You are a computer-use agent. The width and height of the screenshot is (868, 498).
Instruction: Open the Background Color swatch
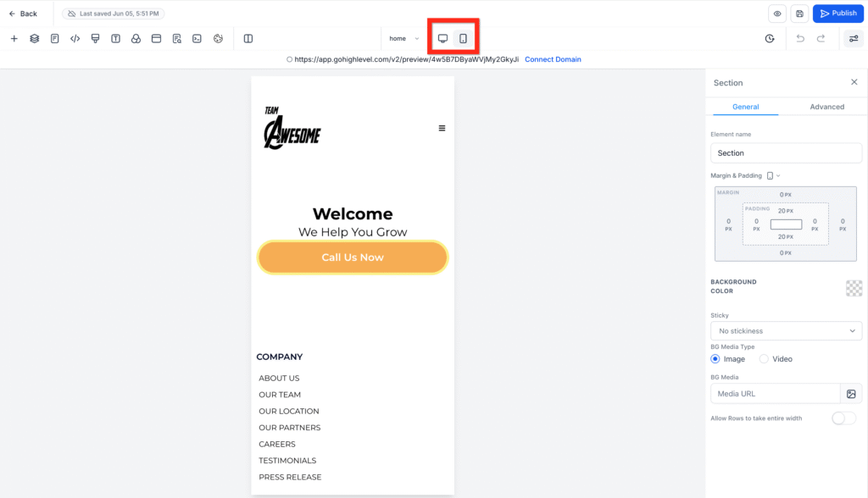click(x=854, y=288)
